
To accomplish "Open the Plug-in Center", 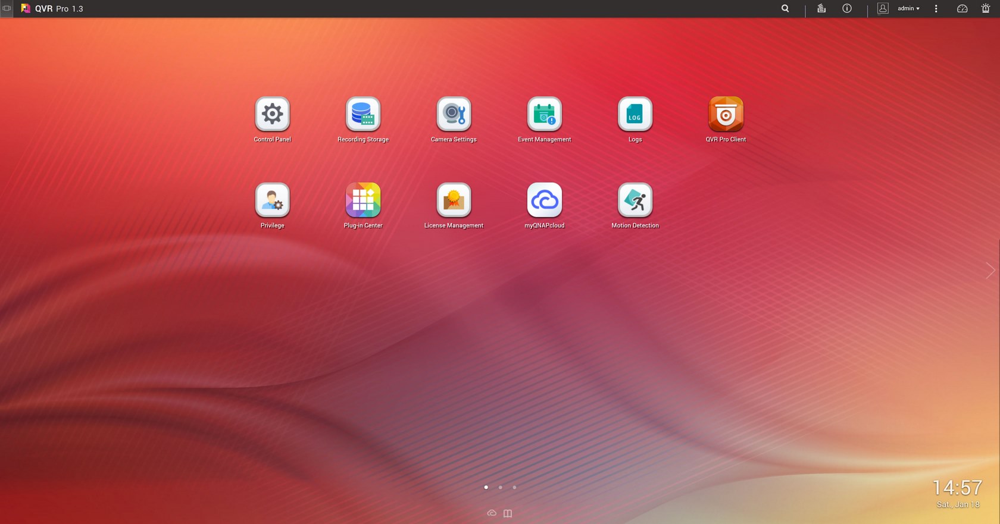I will click(363, 200).
